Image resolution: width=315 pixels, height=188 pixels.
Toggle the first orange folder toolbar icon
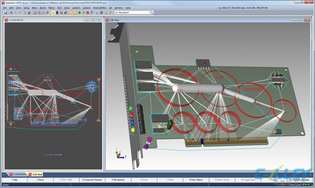(x=71, y=13)
